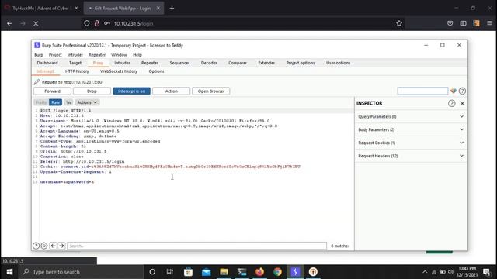Open search settings gear icon
The width and height of the screenshot is (497, 279).
(x=44, y=246)
